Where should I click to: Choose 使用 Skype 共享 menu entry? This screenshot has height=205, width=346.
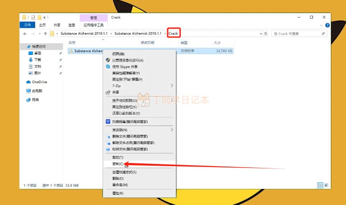[140, 67]
